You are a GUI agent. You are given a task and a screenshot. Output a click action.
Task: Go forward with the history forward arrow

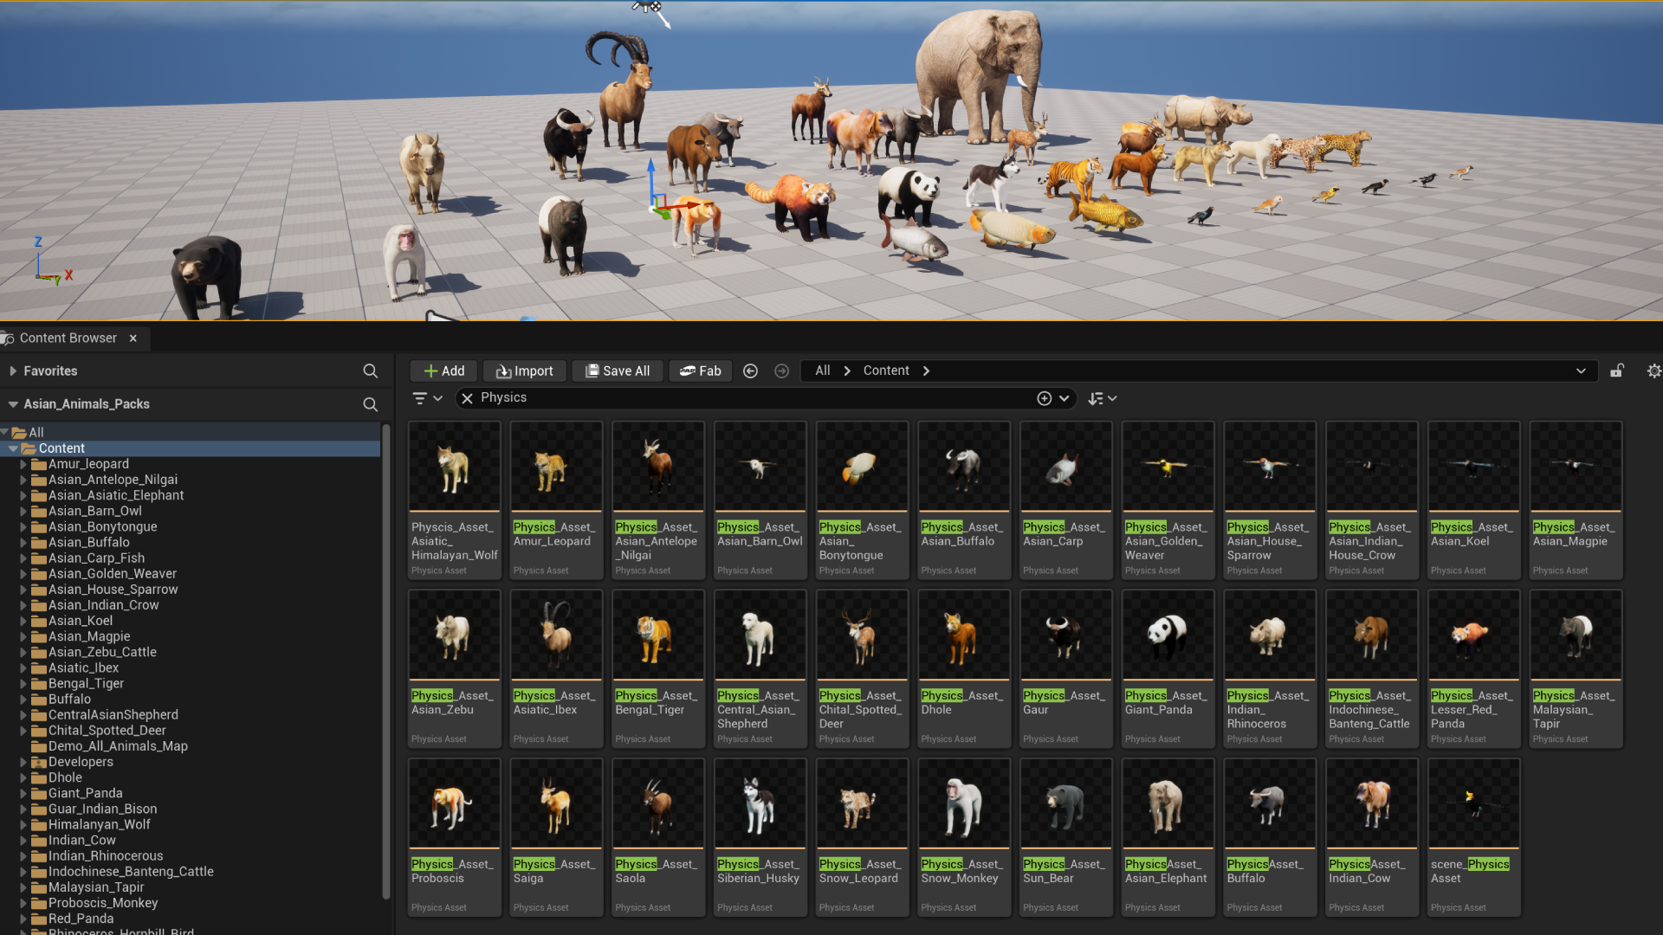(x=781, y=371)
